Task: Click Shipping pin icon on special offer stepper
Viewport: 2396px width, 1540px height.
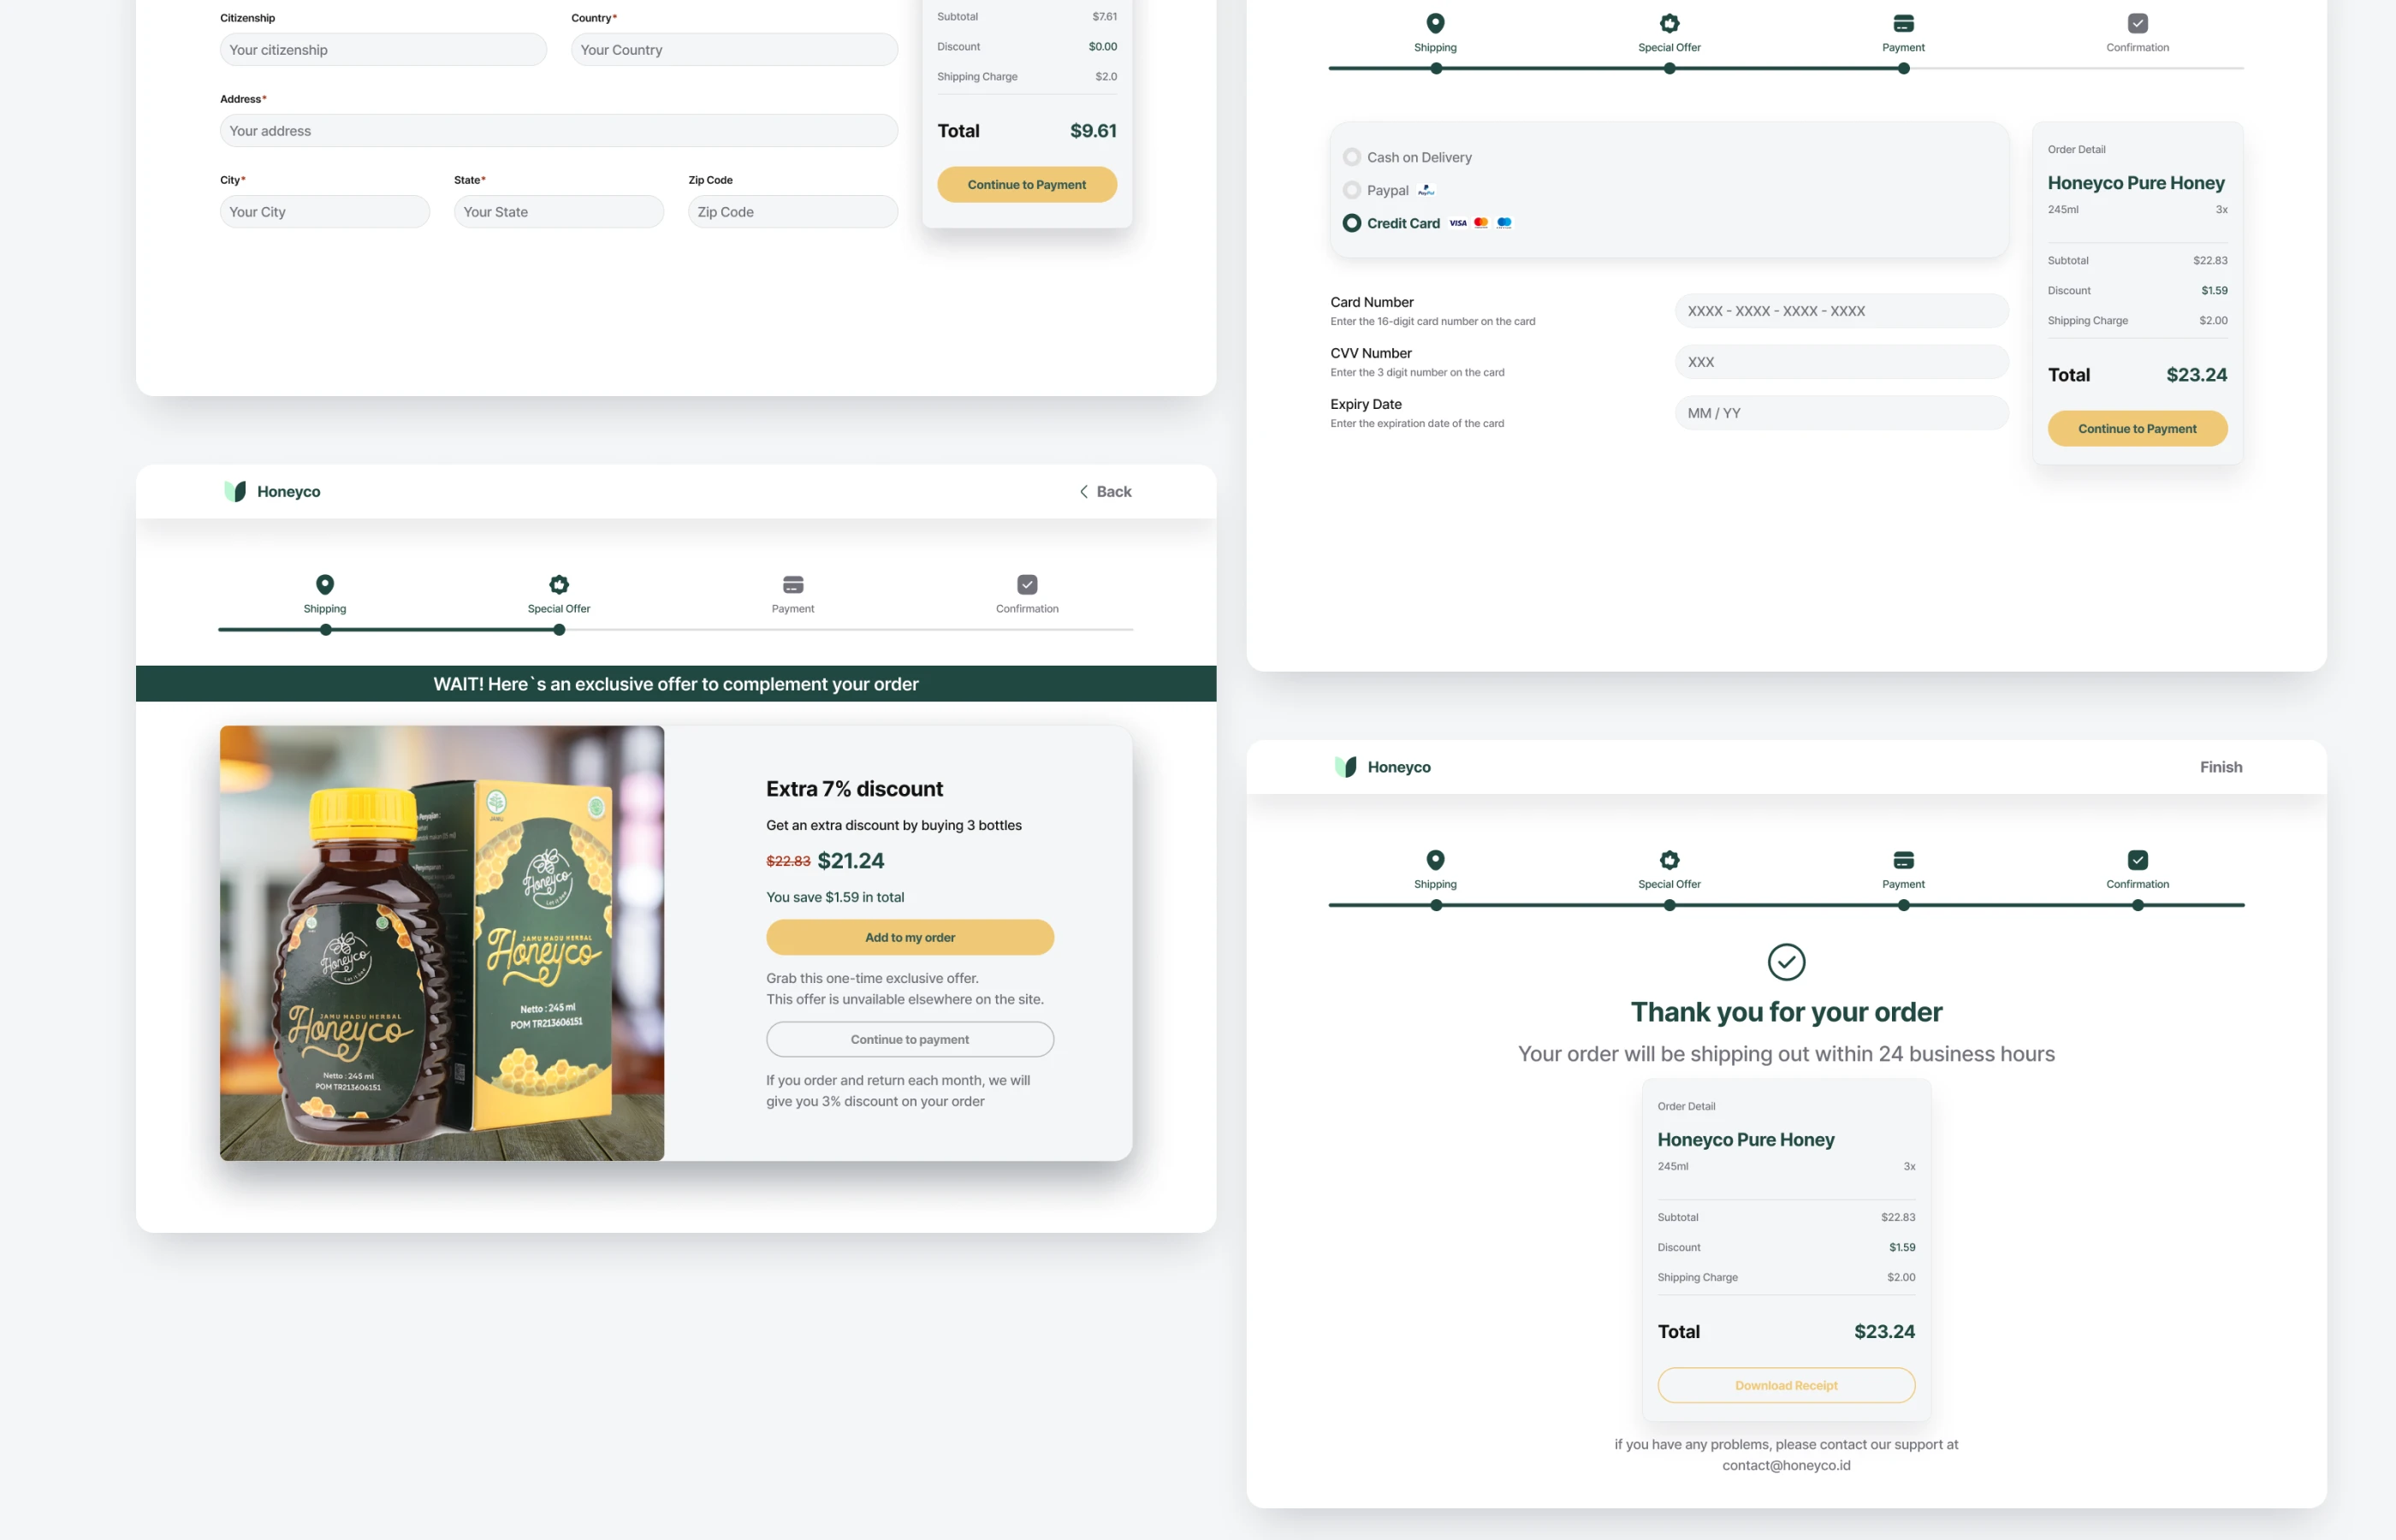Action: coord(325,584)
